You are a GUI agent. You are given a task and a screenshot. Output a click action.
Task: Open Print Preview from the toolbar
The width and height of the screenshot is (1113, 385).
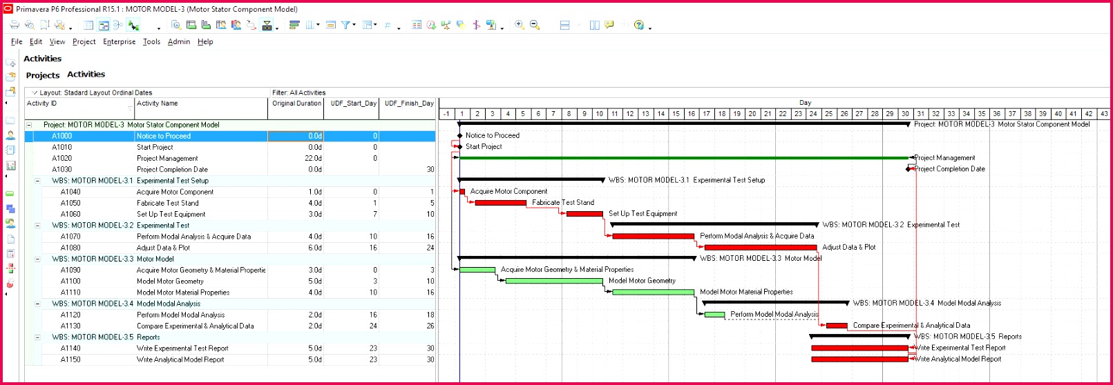tap(29, 25)
